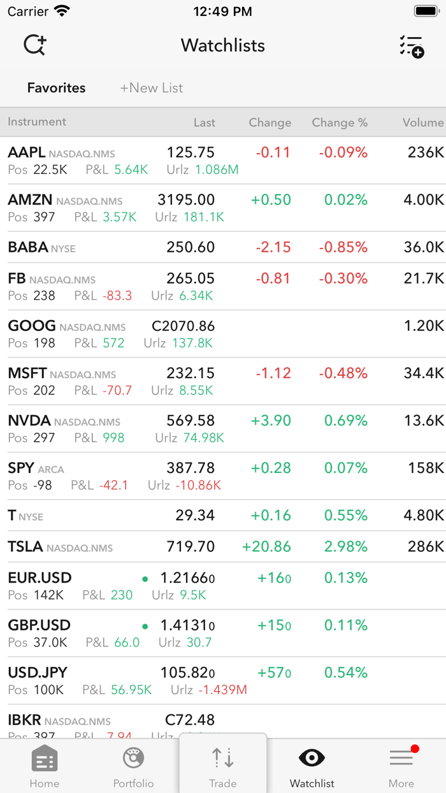Tap the battery indicator

tap(426, 10)
